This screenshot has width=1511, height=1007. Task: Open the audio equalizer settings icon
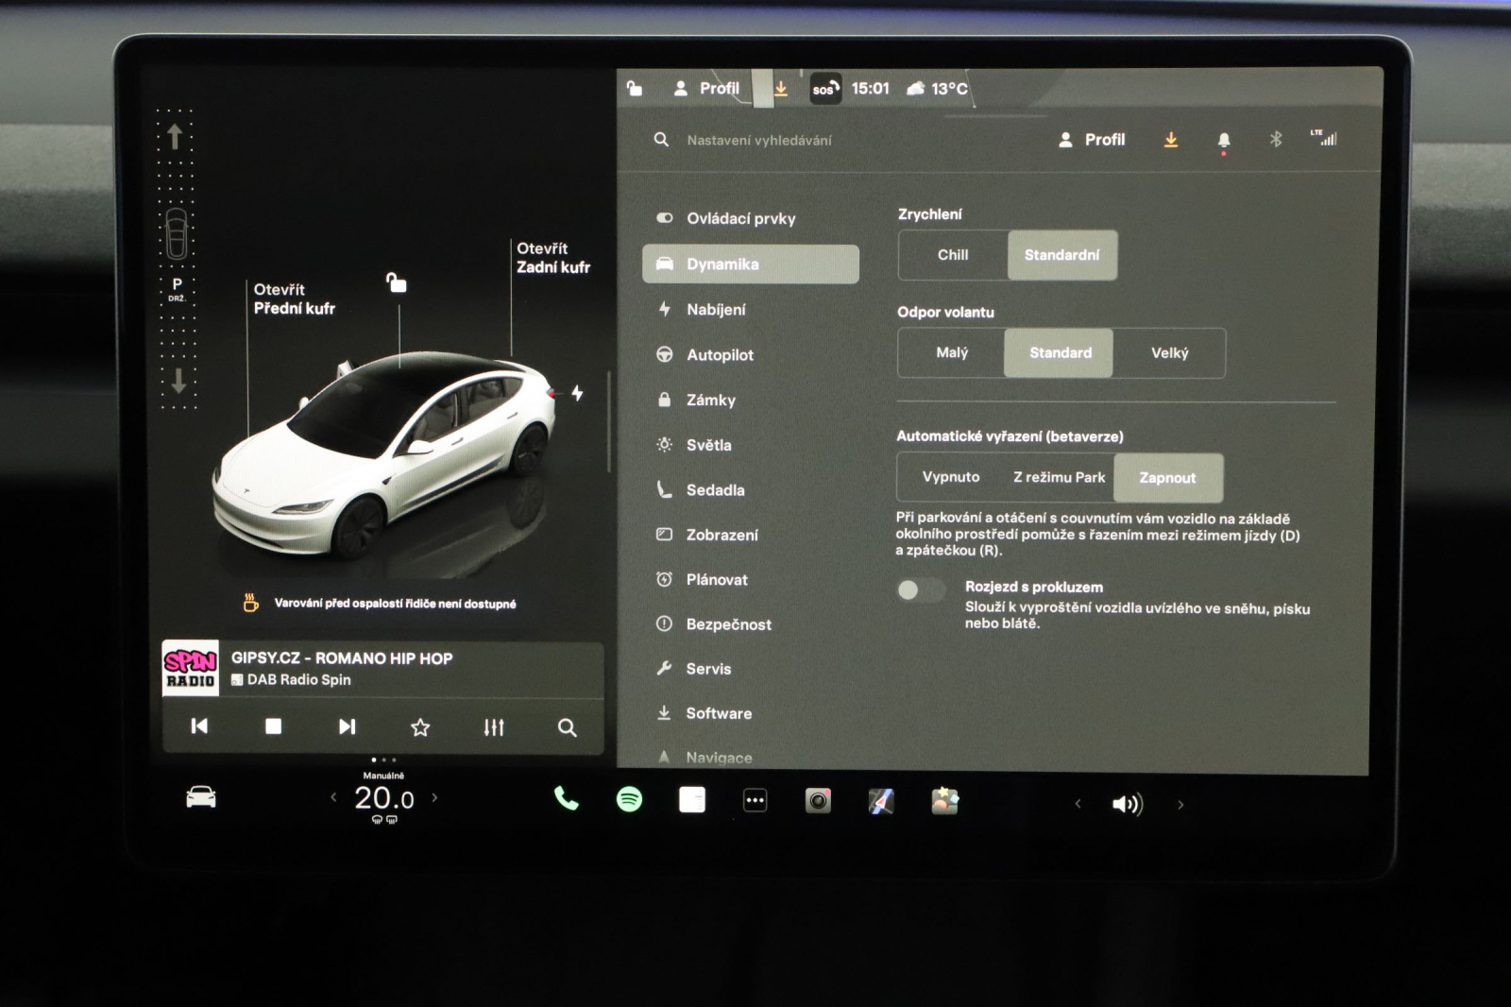494,726
